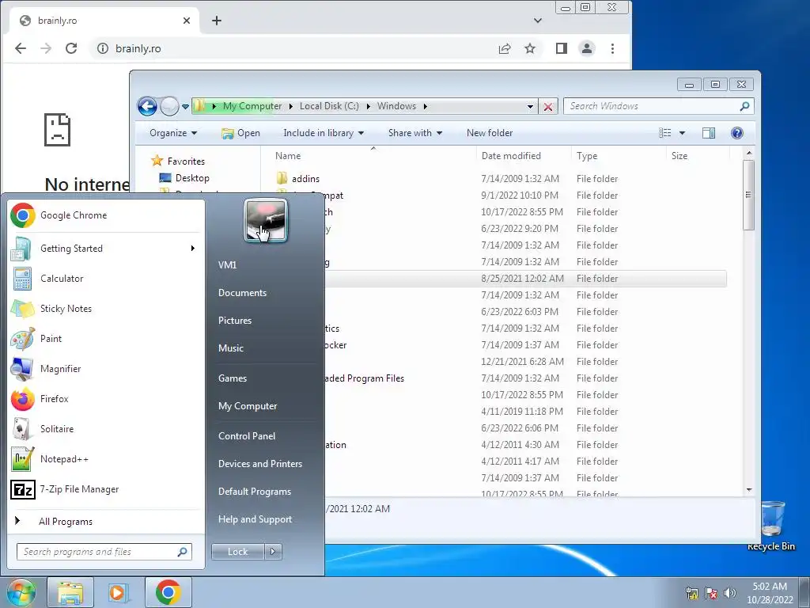This screenshot has height=608, width=810.
Task: Open the Include in library dropdown
Action: coord(324,133)
